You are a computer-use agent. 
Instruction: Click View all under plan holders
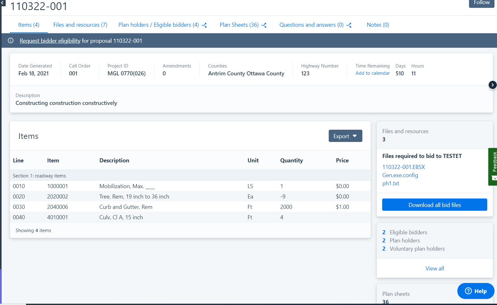pos(434,269)
